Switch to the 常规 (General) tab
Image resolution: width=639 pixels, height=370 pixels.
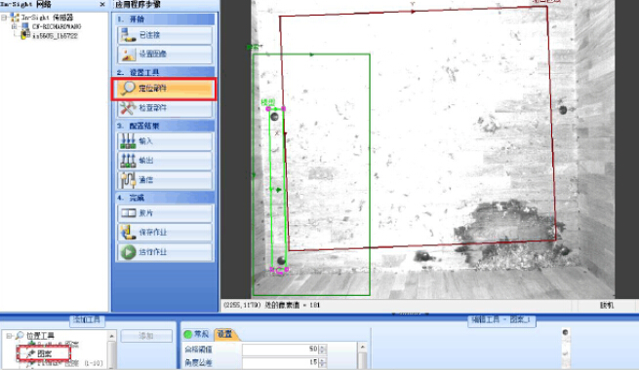point(196,334)
